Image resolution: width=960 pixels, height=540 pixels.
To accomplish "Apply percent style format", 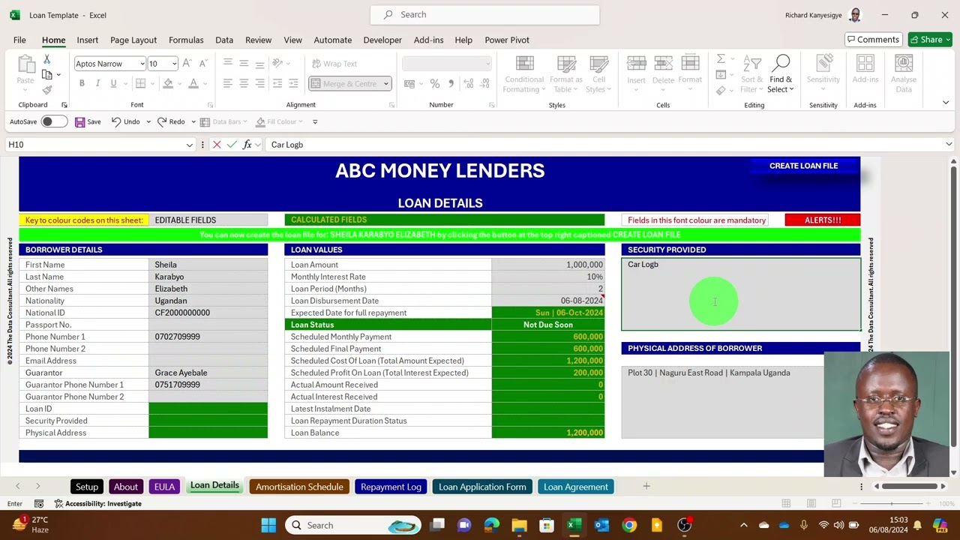I will (435, 83).
